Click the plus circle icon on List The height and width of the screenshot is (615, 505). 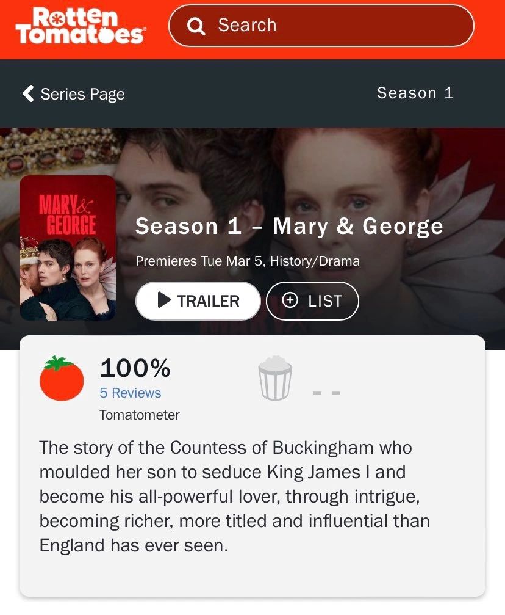[290, 300]
